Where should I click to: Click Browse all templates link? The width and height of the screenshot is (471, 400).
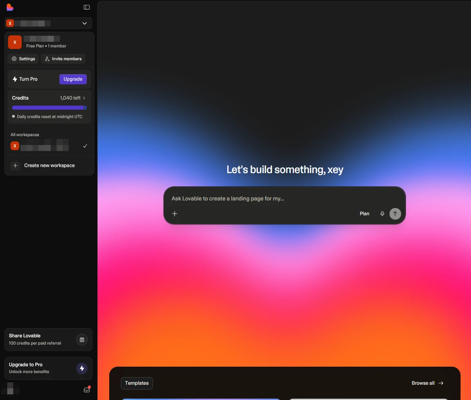tap(427, 383)
